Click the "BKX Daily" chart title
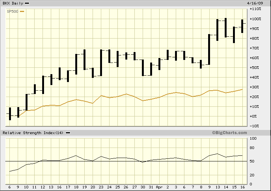271x191 pixels. pyautogui.click(x=13, y=3)
